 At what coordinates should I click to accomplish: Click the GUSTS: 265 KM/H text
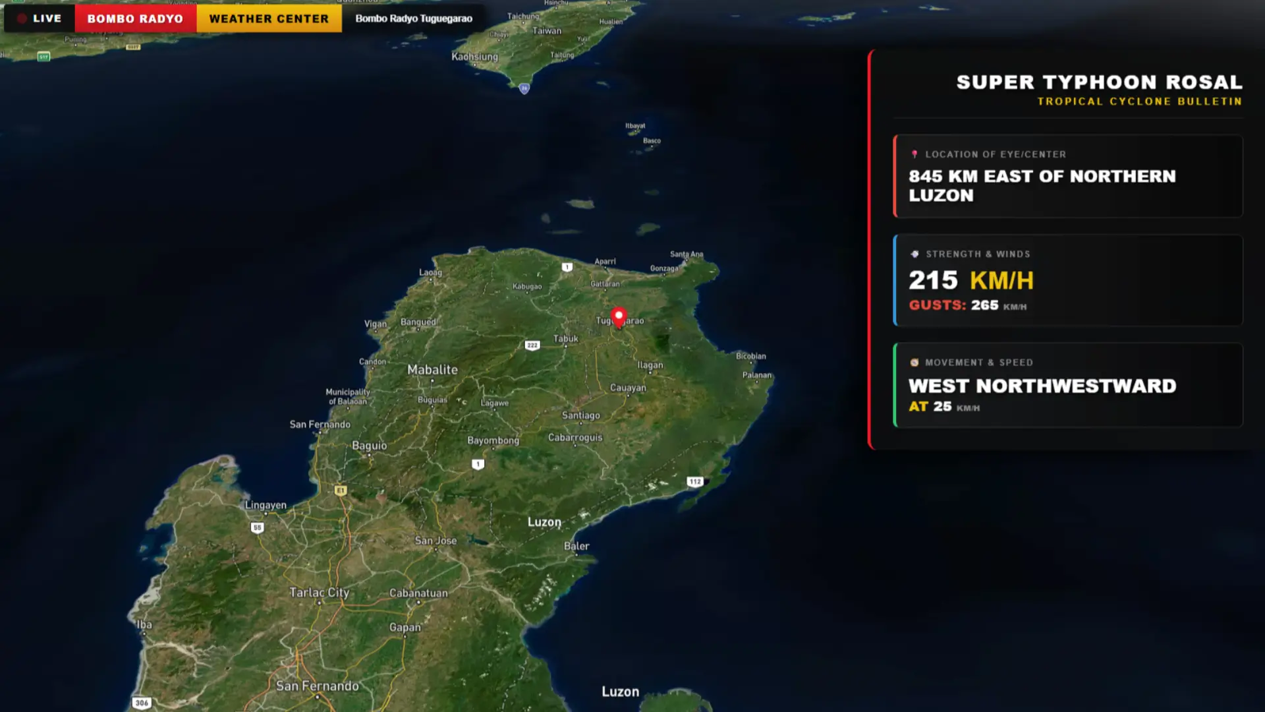968,305
